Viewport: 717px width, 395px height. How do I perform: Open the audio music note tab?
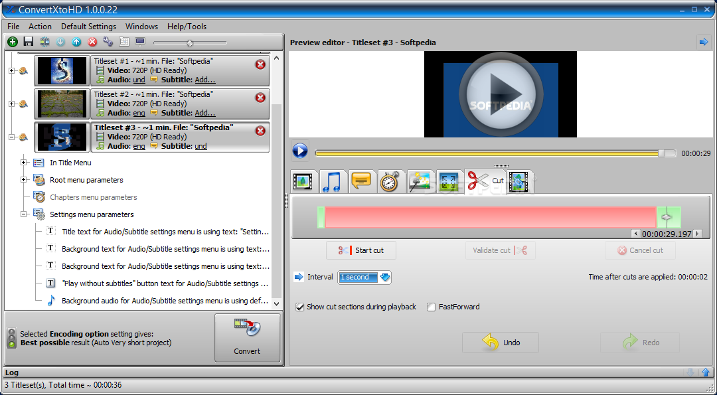click(333, 181)
